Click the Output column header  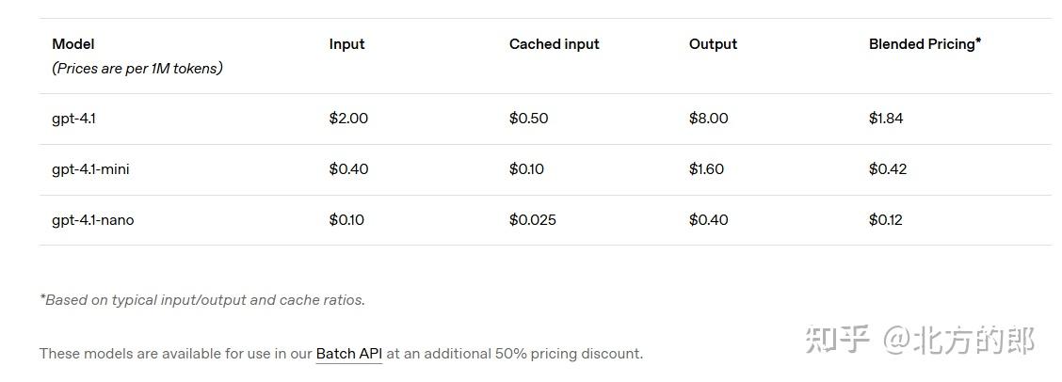713,44
